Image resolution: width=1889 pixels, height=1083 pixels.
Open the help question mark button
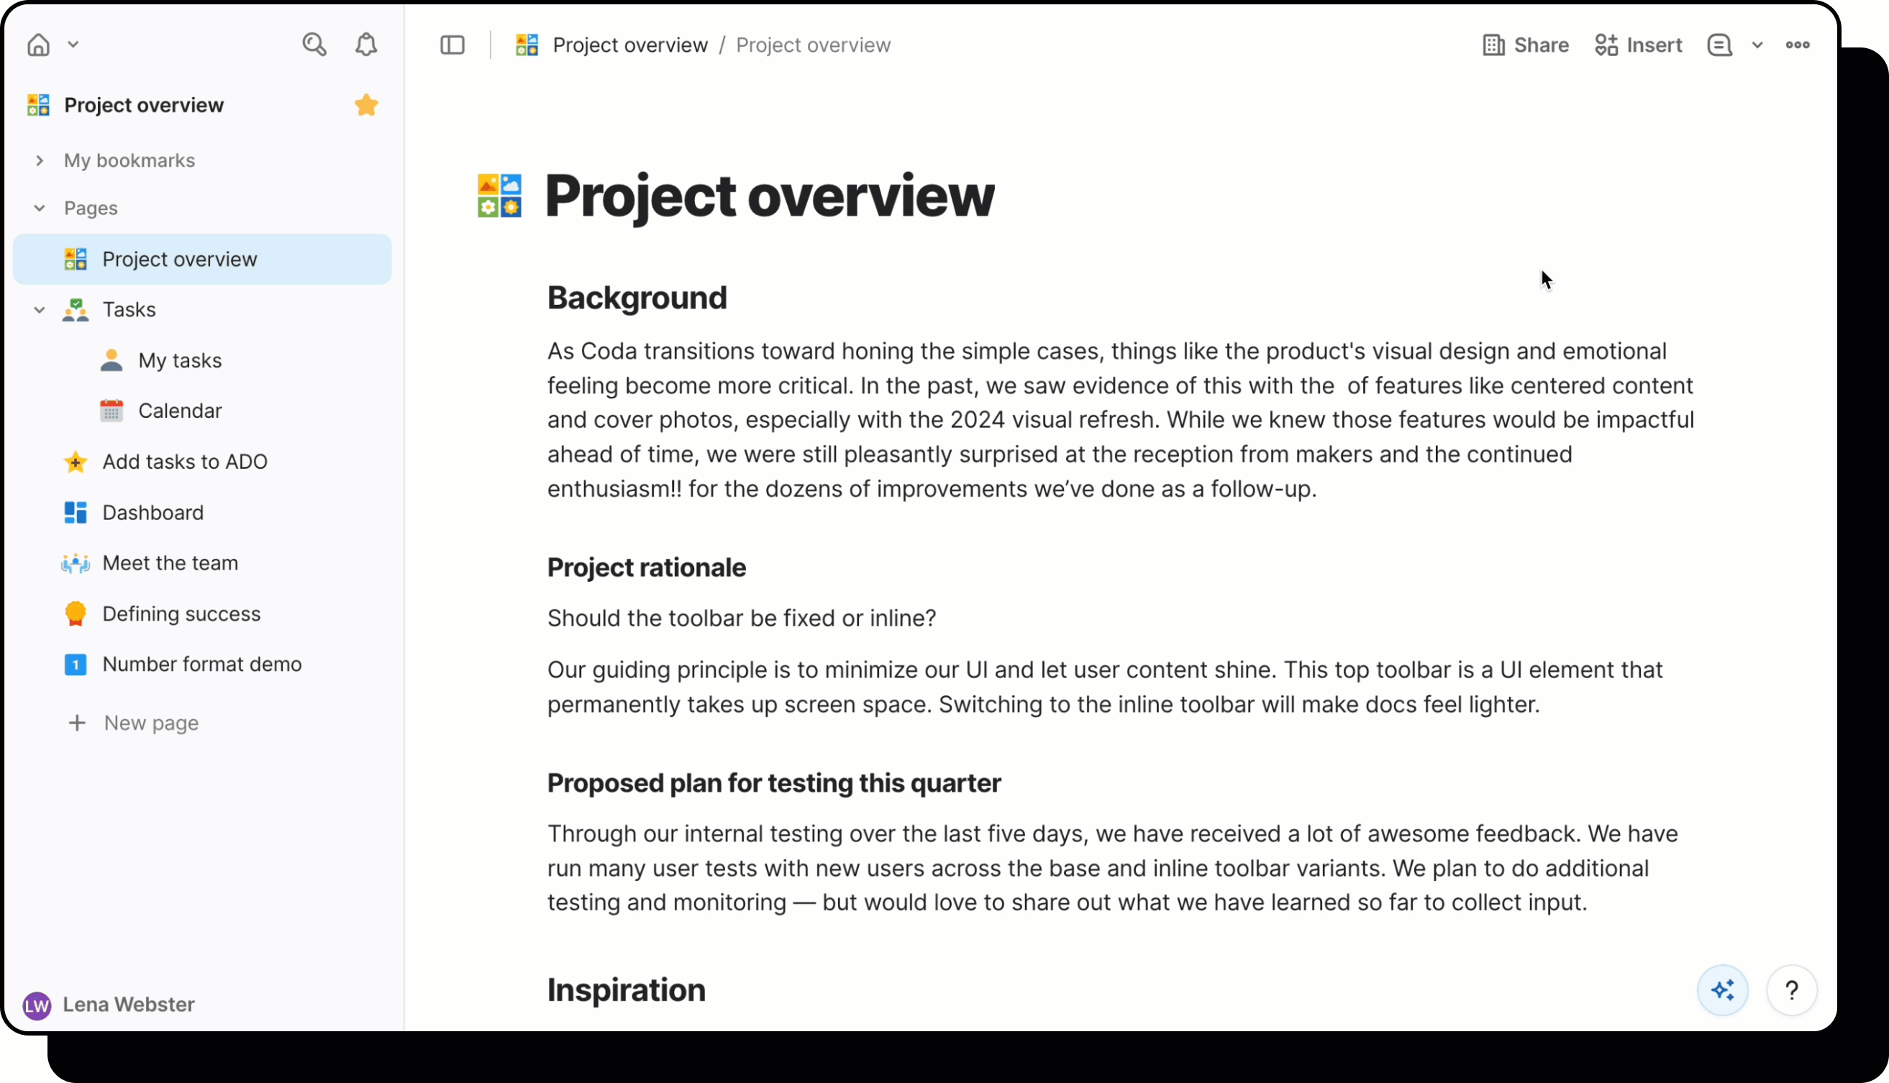pos(1792,990)
